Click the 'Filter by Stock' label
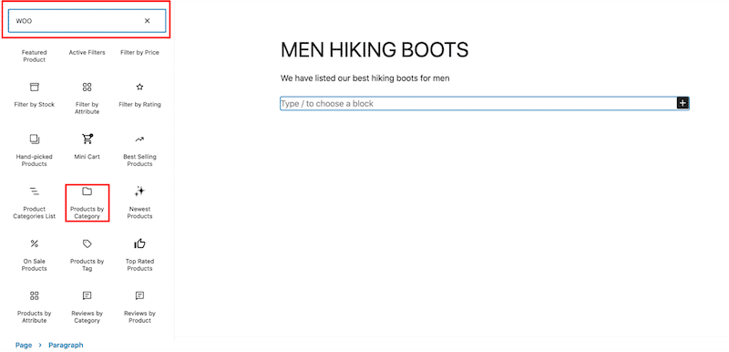 pyautogui.click(x=35, y=105)
